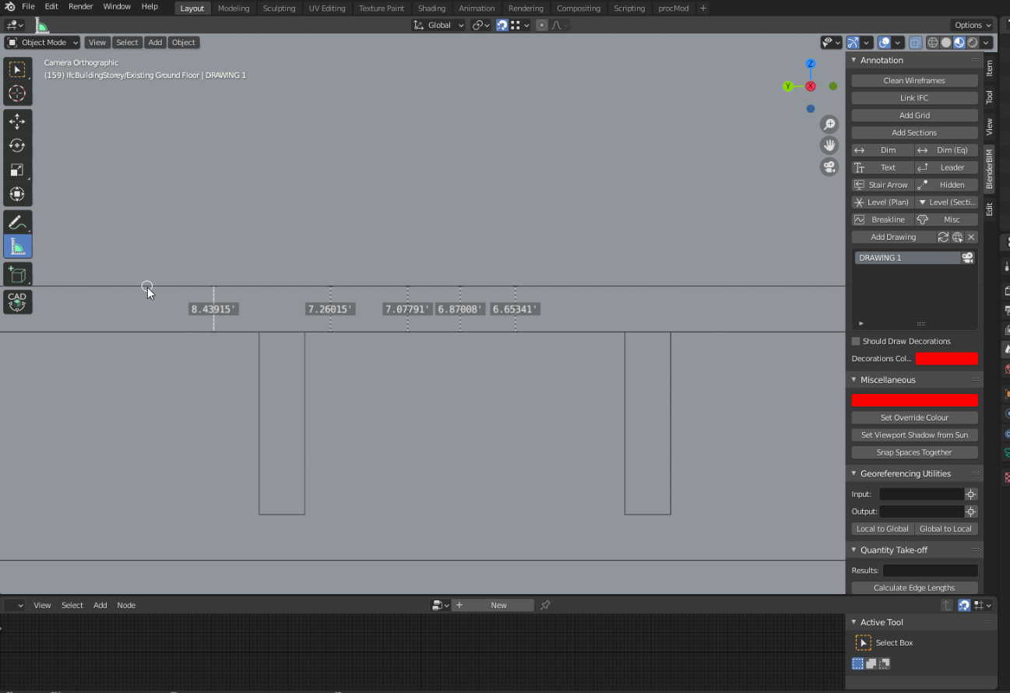Open the BlenderBIM sidebar tab
Viewport: 1010px width, 693px height.
point(990,168)
